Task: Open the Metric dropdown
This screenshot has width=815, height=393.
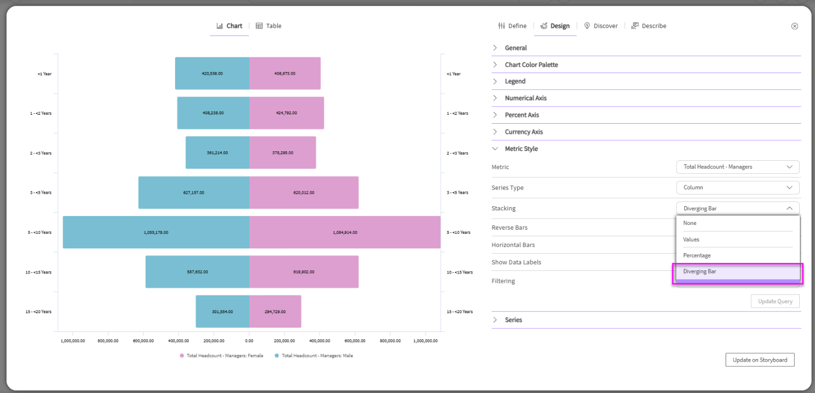Action: 738,167
